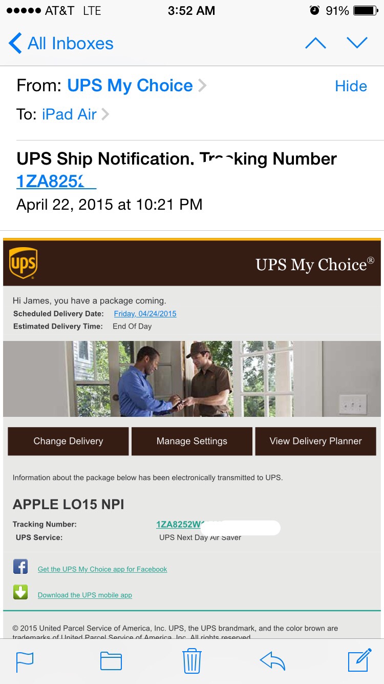
Task: Tap the reply arrow icon
Action: [272, 661]
